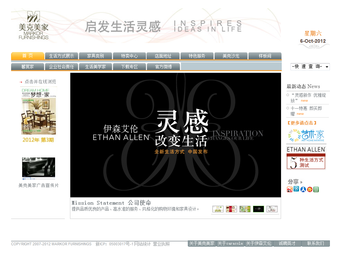Open the 艺术·家 Art-Home Initiative logo
341x255 pixels.
click(x=306, y=135)
